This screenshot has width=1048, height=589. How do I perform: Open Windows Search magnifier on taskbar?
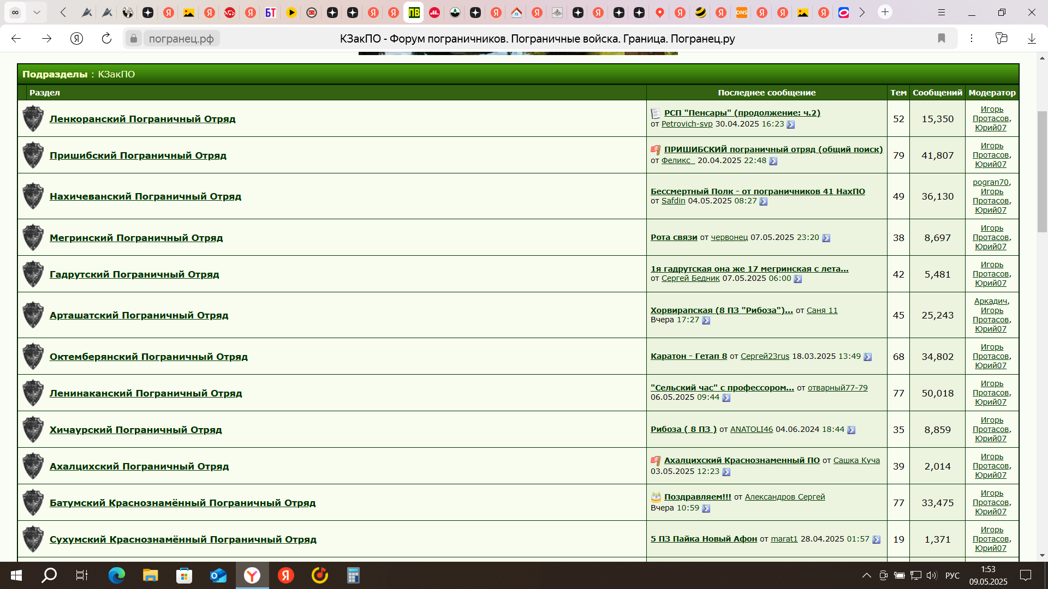pos(49,575)
